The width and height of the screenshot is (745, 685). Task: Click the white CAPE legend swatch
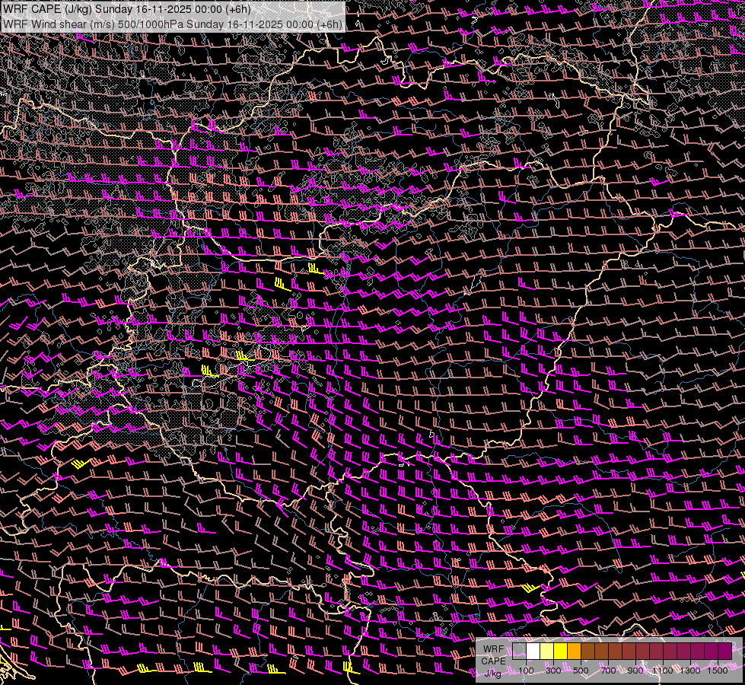point(533,651)
